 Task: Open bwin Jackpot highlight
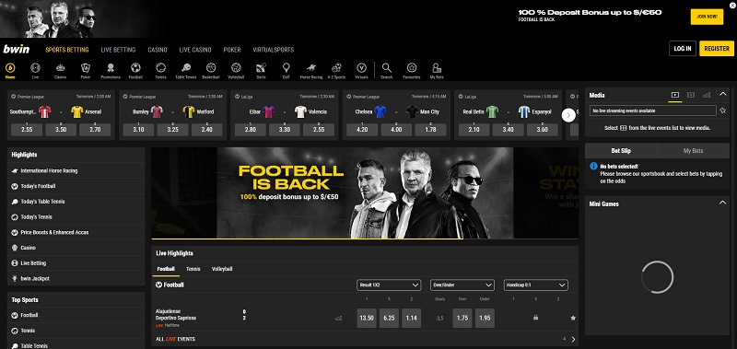point(76,278)
